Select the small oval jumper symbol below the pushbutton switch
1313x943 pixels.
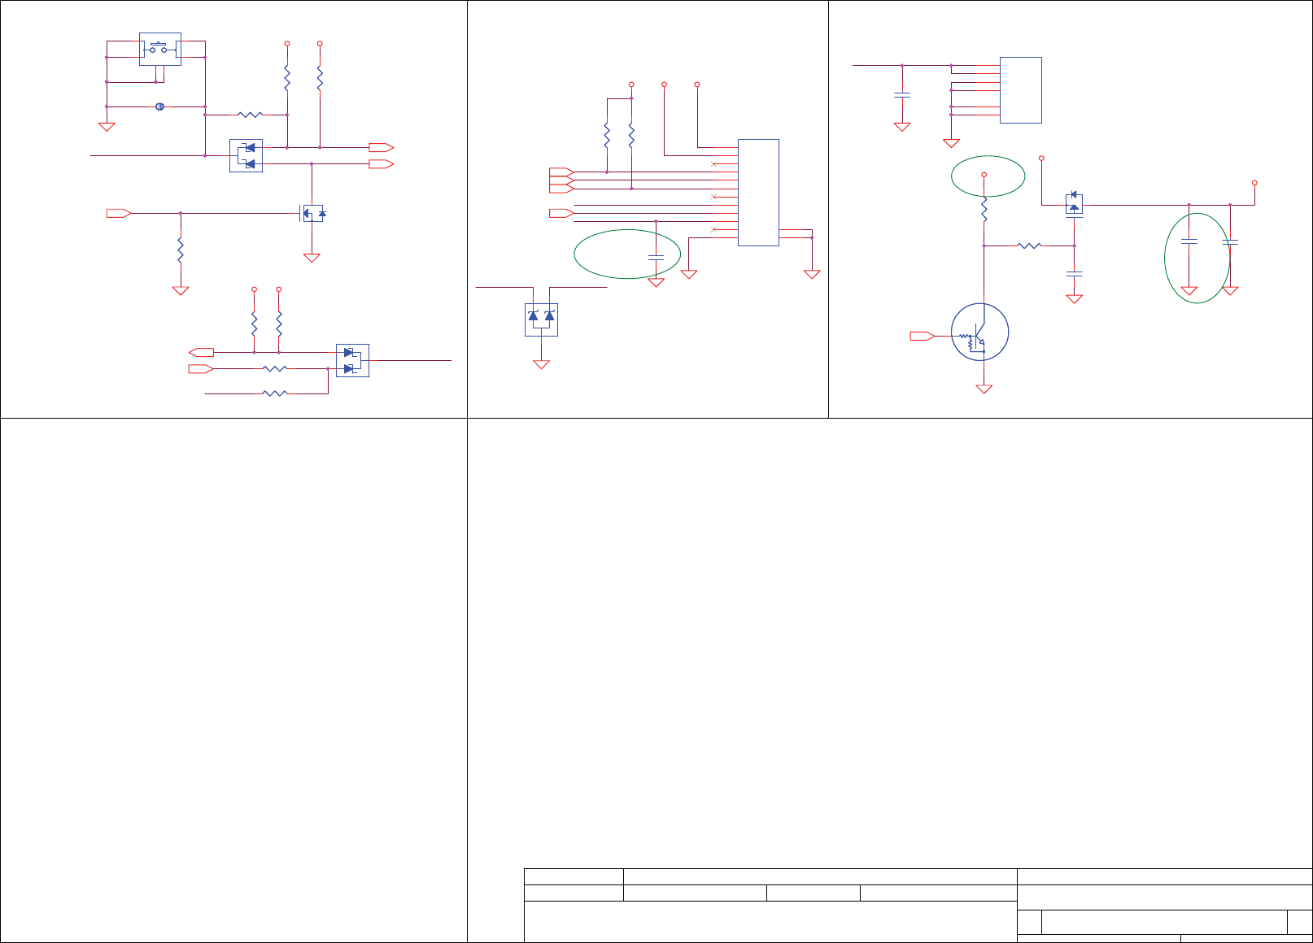160,106
